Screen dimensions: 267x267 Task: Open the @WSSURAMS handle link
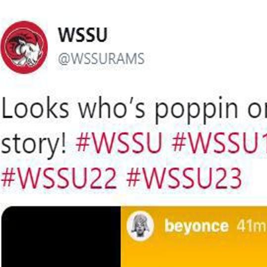[101, 59]
